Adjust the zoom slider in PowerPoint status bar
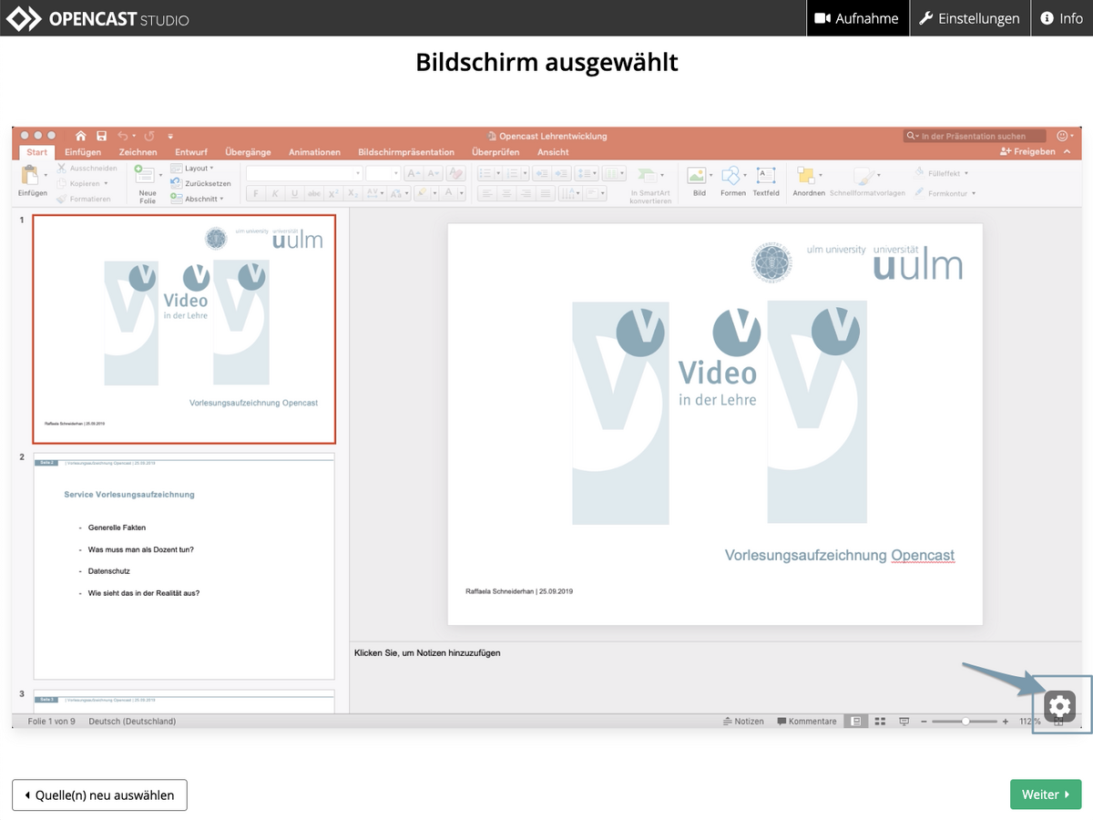This screenshot has width=1093, height=820. 965,721
